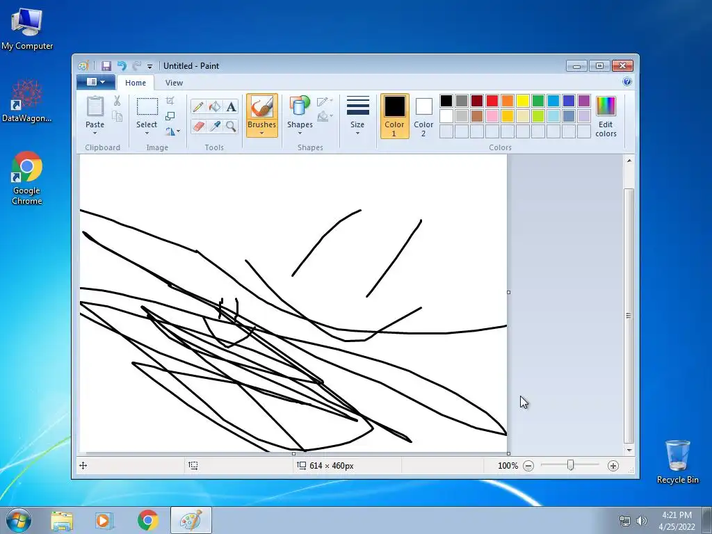
Task: Click the Redo arrow in title bar
Action: pos(136,66)
